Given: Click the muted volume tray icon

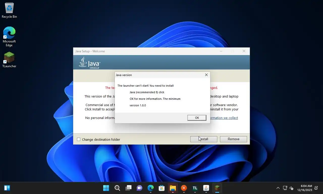Looking at the screenshot, I should [291, 188].
